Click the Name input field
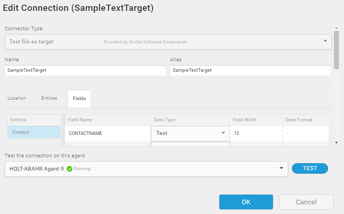Screen dimensions: 344x214 point(85,71)
